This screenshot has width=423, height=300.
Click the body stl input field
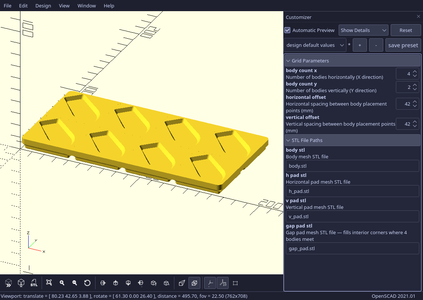(x=352, y=166)
